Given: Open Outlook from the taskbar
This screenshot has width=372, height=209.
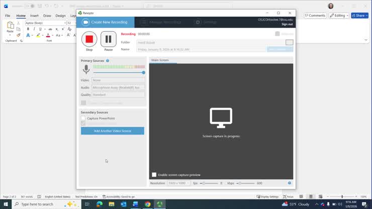Looking at the screenshot, I should (x=123, y=204).
